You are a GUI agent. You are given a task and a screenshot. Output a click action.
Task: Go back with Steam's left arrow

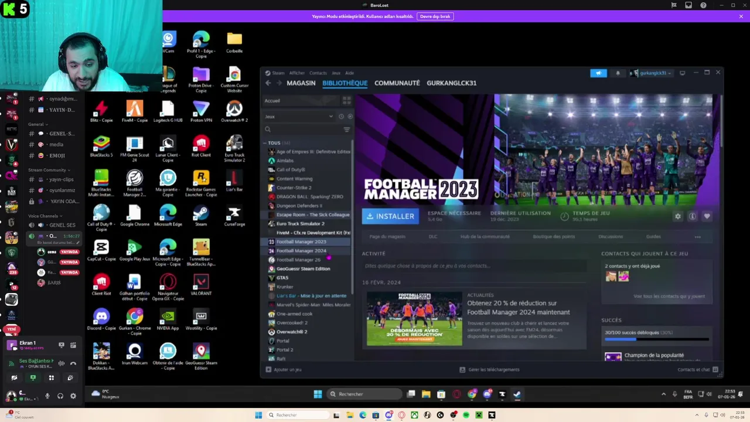268,83
